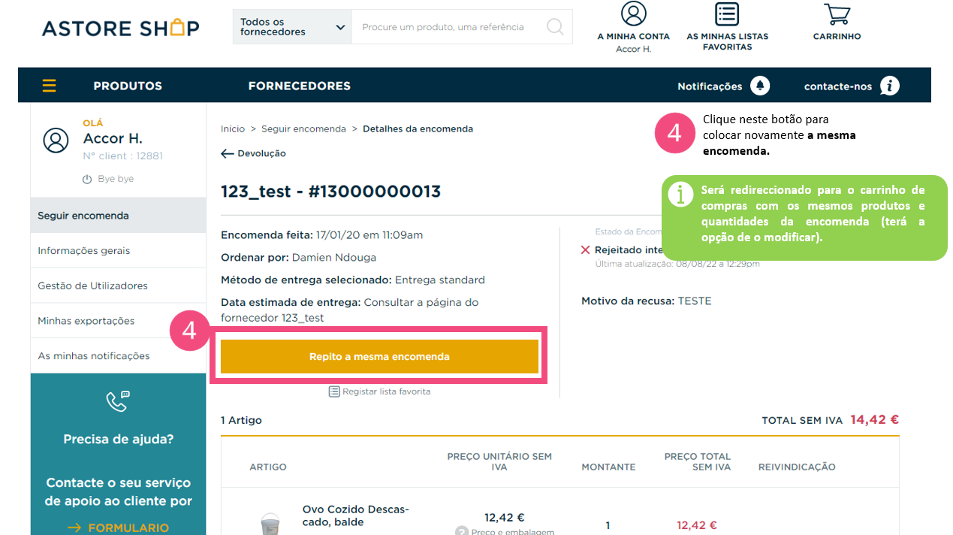Image resolution: width=953 pixels, height=535 pixels.
Task: Open Minhas exportações sidebar item
Action: tap(118, 321)
